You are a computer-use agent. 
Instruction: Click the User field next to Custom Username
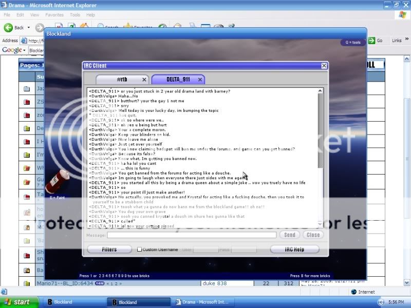coord(206,249)
